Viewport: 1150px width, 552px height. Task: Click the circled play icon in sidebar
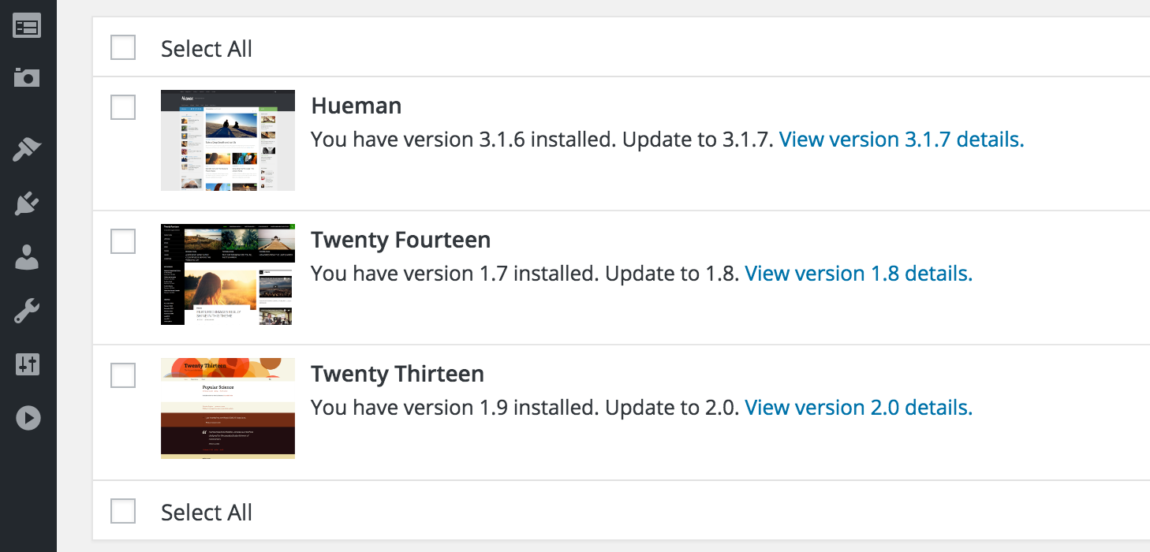28,418
